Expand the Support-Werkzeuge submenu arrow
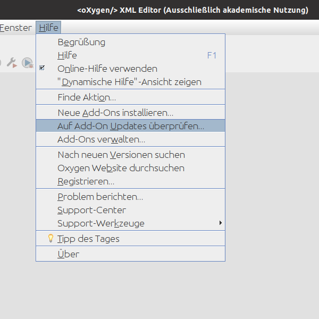This screenshot has height=319, width=319. [x=220, y=223]
